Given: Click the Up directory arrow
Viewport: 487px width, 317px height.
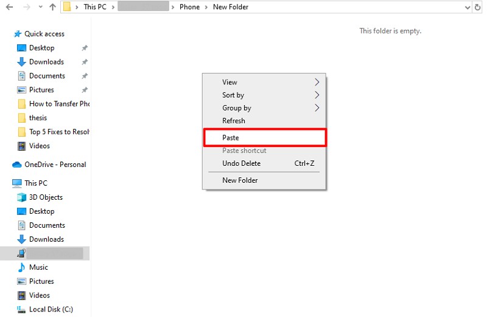Looking at the screenshot, I should (52, 7).
